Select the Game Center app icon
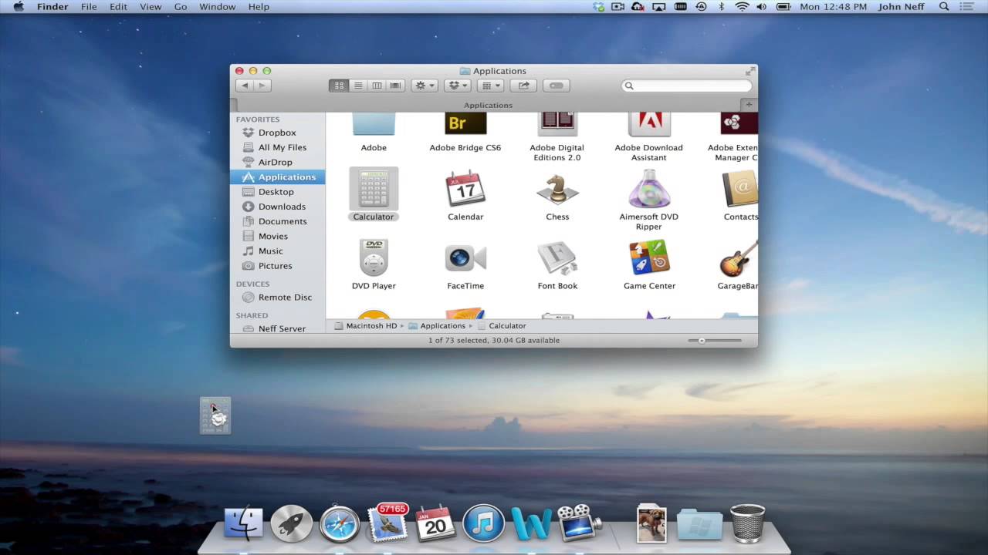988x555 pixels. click(649, 258)
